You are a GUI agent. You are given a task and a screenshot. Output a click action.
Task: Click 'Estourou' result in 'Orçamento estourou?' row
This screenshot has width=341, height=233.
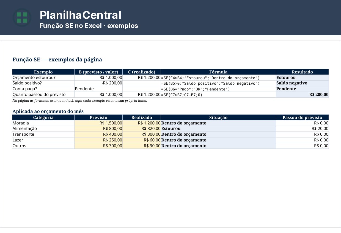[302, 78]
